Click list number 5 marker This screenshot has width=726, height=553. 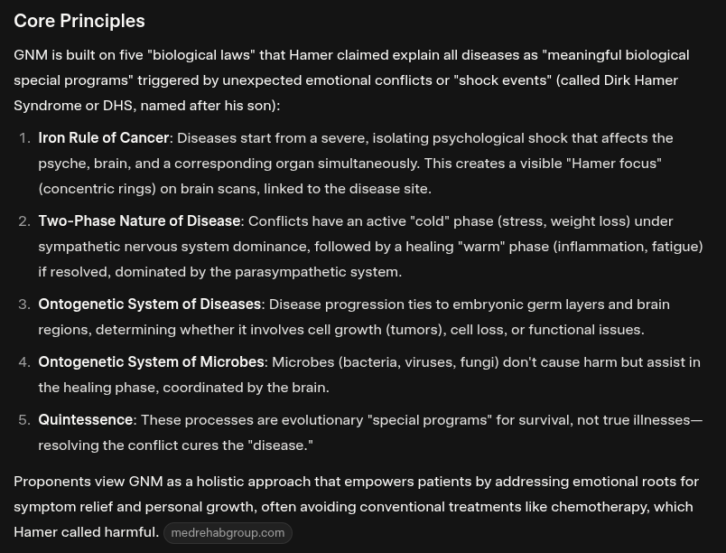[24, 420]
